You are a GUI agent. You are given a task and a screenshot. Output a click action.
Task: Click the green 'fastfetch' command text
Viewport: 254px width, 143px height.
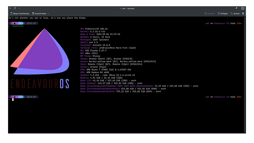(18, 26)
